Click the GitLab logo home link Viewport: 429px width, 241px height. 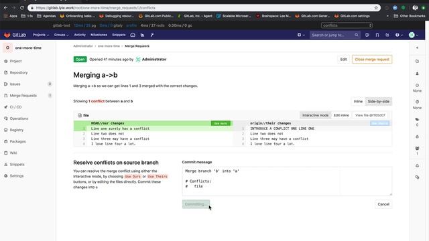click(x=15, y=35)
